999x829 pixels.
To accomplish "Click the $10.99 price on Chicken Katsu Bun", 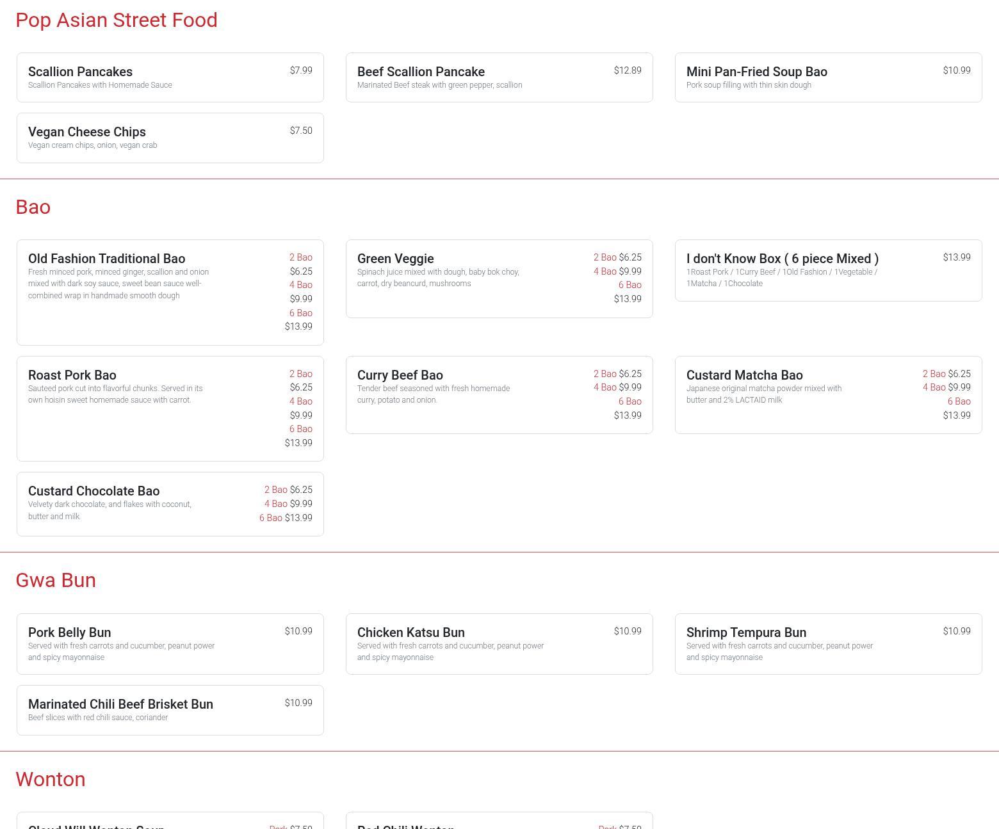I will point(628,631).
